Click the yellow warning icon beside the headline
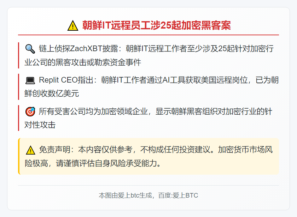The height and width of the screenshot is (217, 297). point(73,26)
